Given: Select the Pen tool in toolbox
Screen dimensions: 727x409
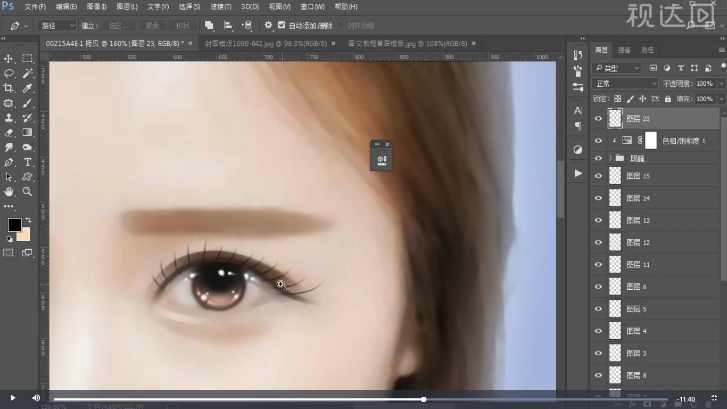Looking at the screenshot, I should [x=9, y=162].
